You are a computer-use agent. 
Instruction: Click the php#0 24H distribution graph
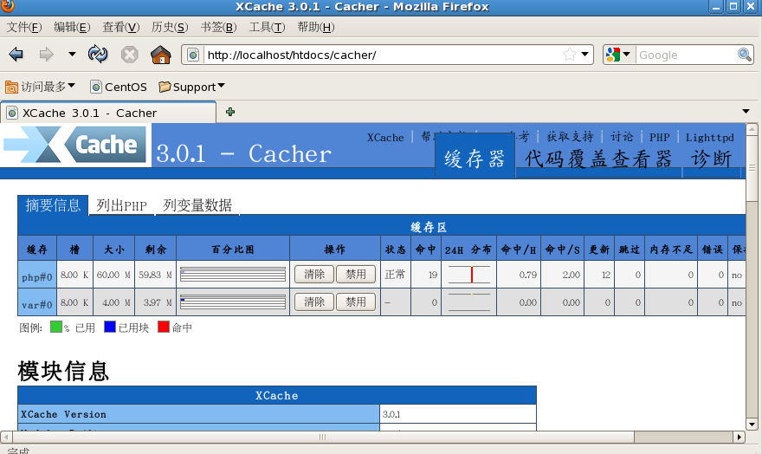tap(469, 274)
